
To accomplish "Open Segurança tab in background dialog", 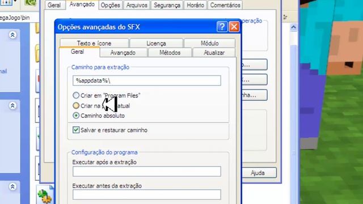I will (x=167, y=5).
